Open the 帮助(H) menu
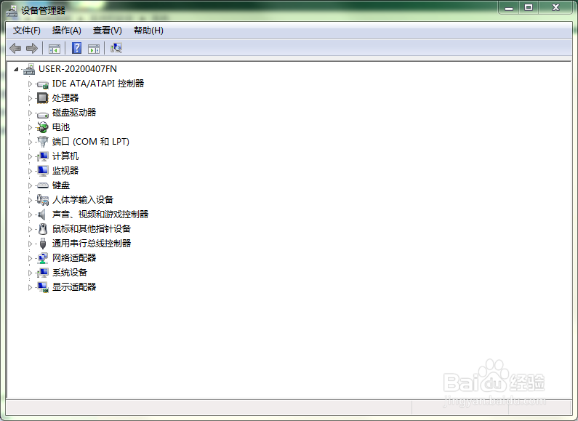578x421 pixels. click(x=148, y=31)
